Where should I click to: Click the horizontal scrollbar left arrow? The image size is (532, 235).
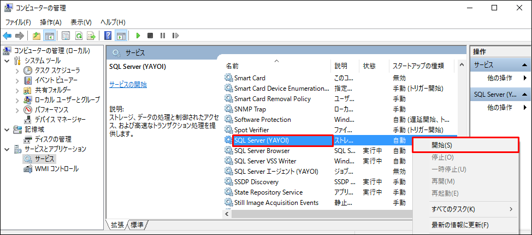pyautogui.click(x=227, y=213)
